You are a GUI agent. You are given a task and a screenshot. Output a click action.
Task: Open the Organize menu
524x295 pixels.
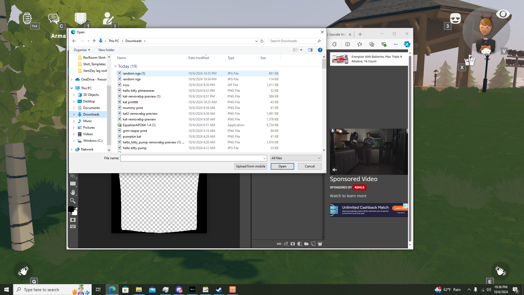point(82,50)
